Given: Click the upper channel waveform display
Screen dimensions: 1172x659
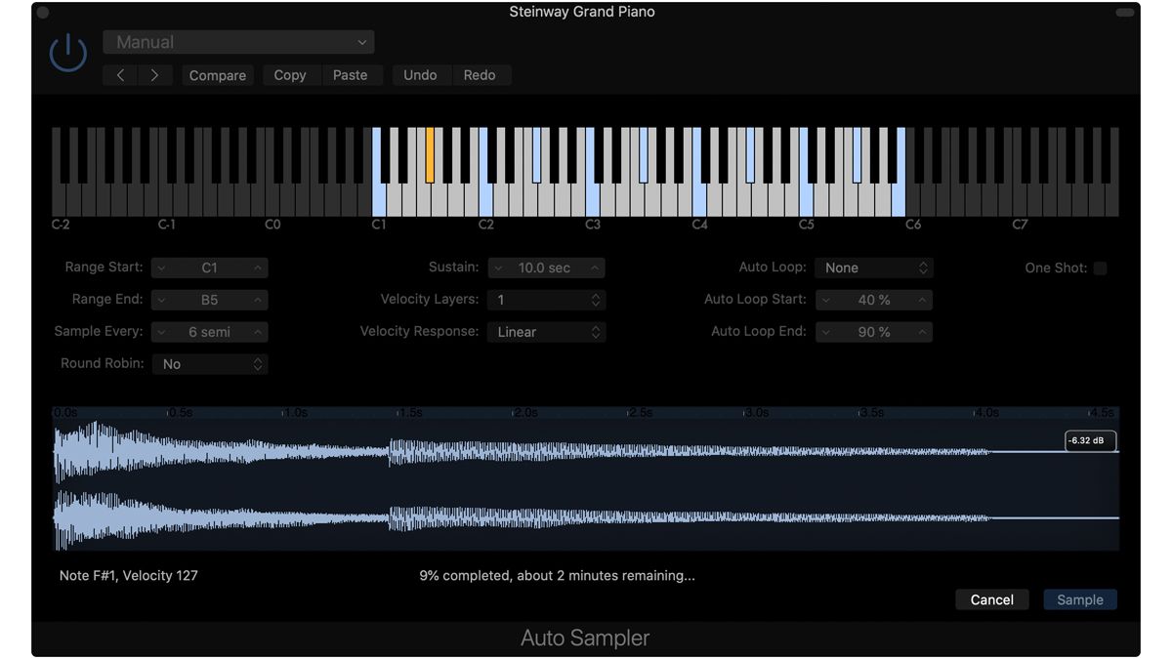Looking at the screenshot, I should coord(586,452).
